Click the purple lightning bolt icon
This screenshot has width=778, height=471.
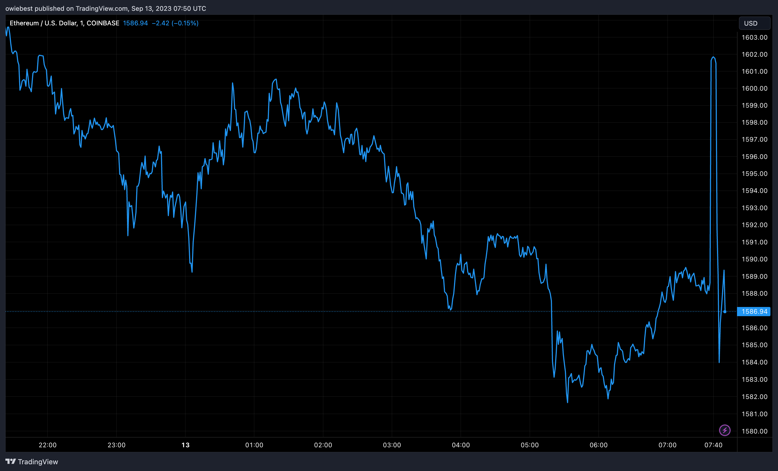pyautogui.click(x=725, y=430)
